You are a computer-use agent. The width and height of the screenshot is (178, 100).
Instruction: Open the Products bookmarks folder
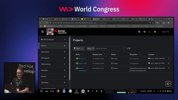point(94,26)
